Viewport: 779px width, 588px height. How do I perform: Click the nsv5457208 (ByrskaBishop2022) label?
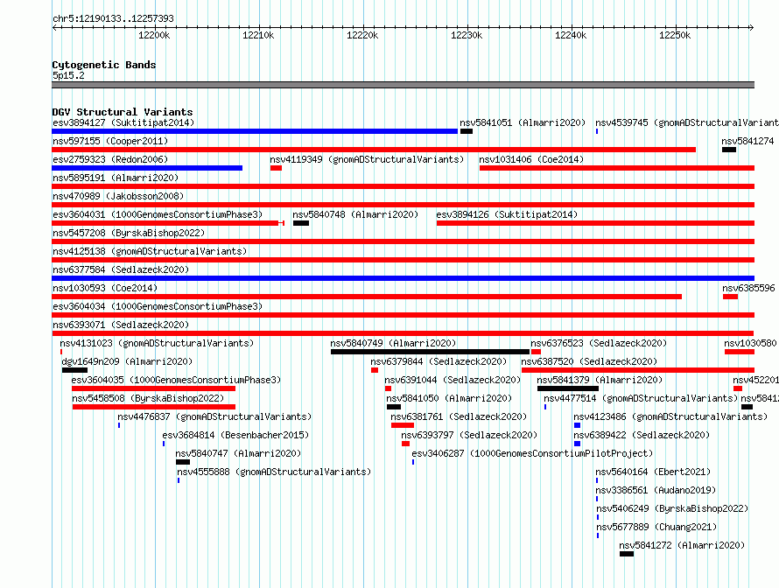point(129,233)
